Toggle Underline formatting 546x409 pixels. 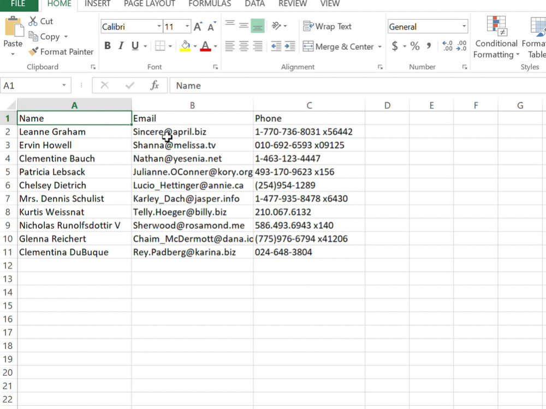(135, 46)
